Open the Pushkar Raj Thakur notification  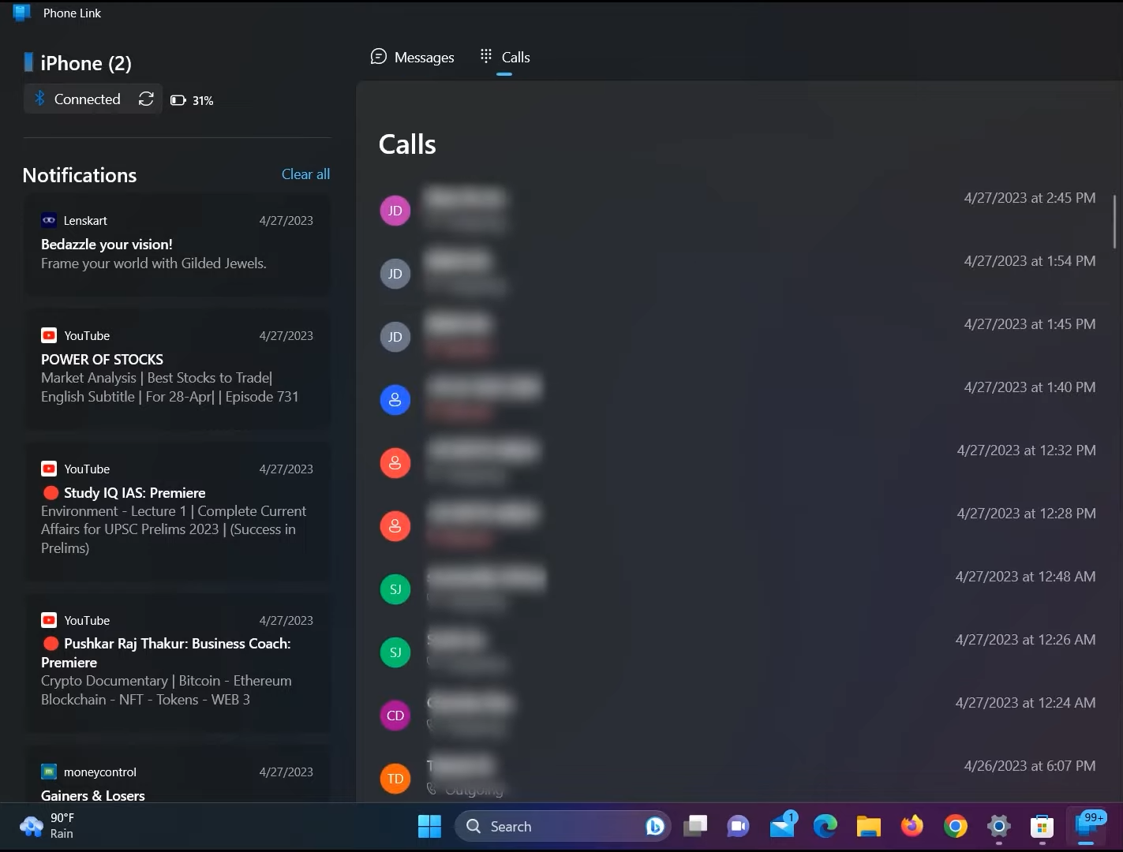tap(178, 663)
